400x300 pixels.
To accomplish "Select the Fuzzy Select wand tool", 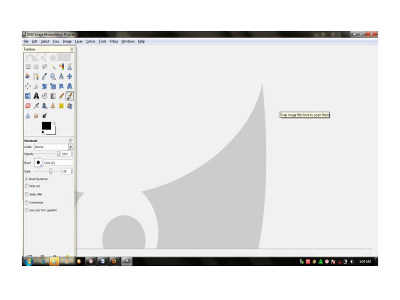I will coord(53,67).
